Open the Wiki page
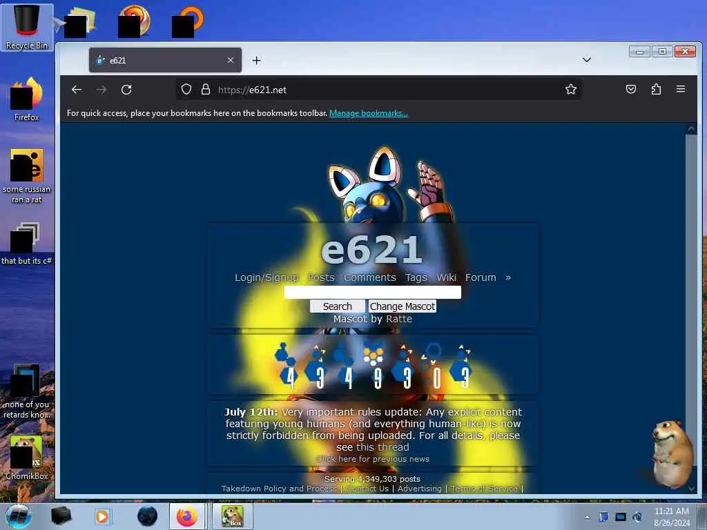This screenshot has height=530, width=707. click(447, 277)
